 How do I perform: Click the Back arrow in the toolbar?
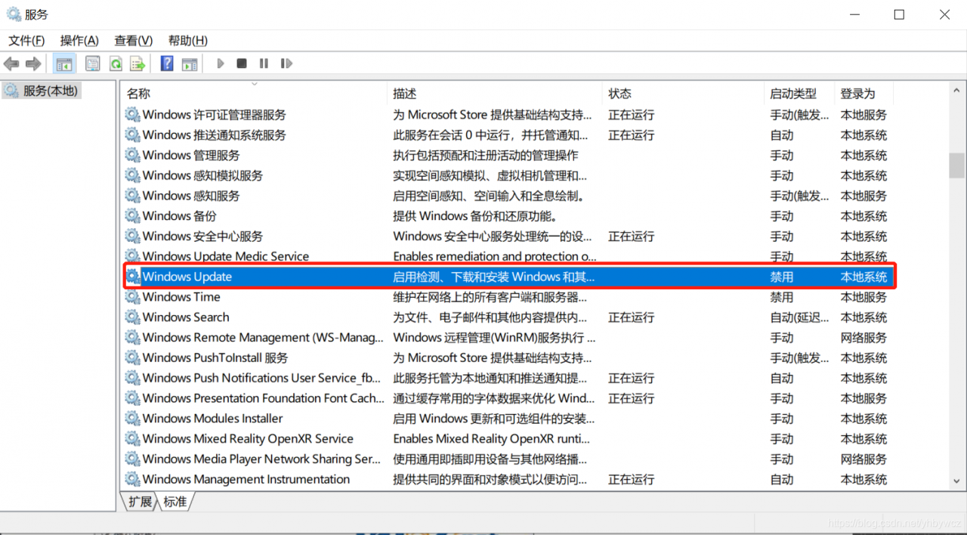(x=11, y=64)
